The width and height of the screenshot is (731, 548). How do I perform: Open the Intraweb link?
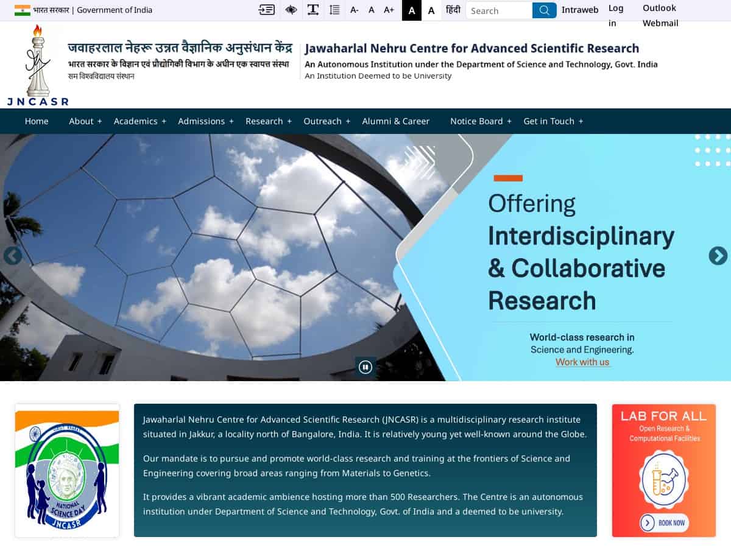pyautogui.click(x=580, y=10)
